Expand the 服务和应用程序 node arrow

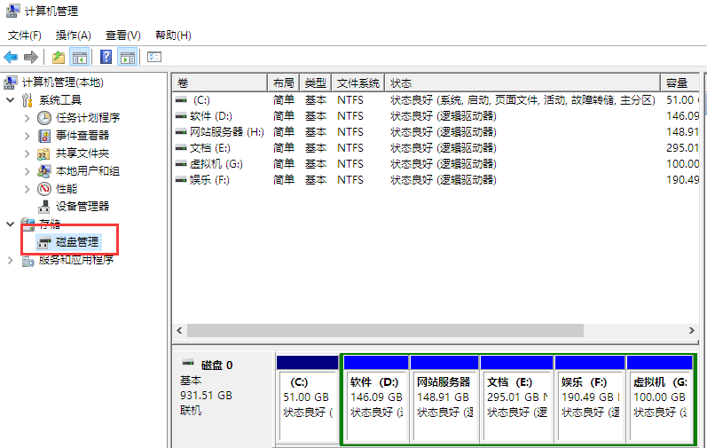pos(10,260)
